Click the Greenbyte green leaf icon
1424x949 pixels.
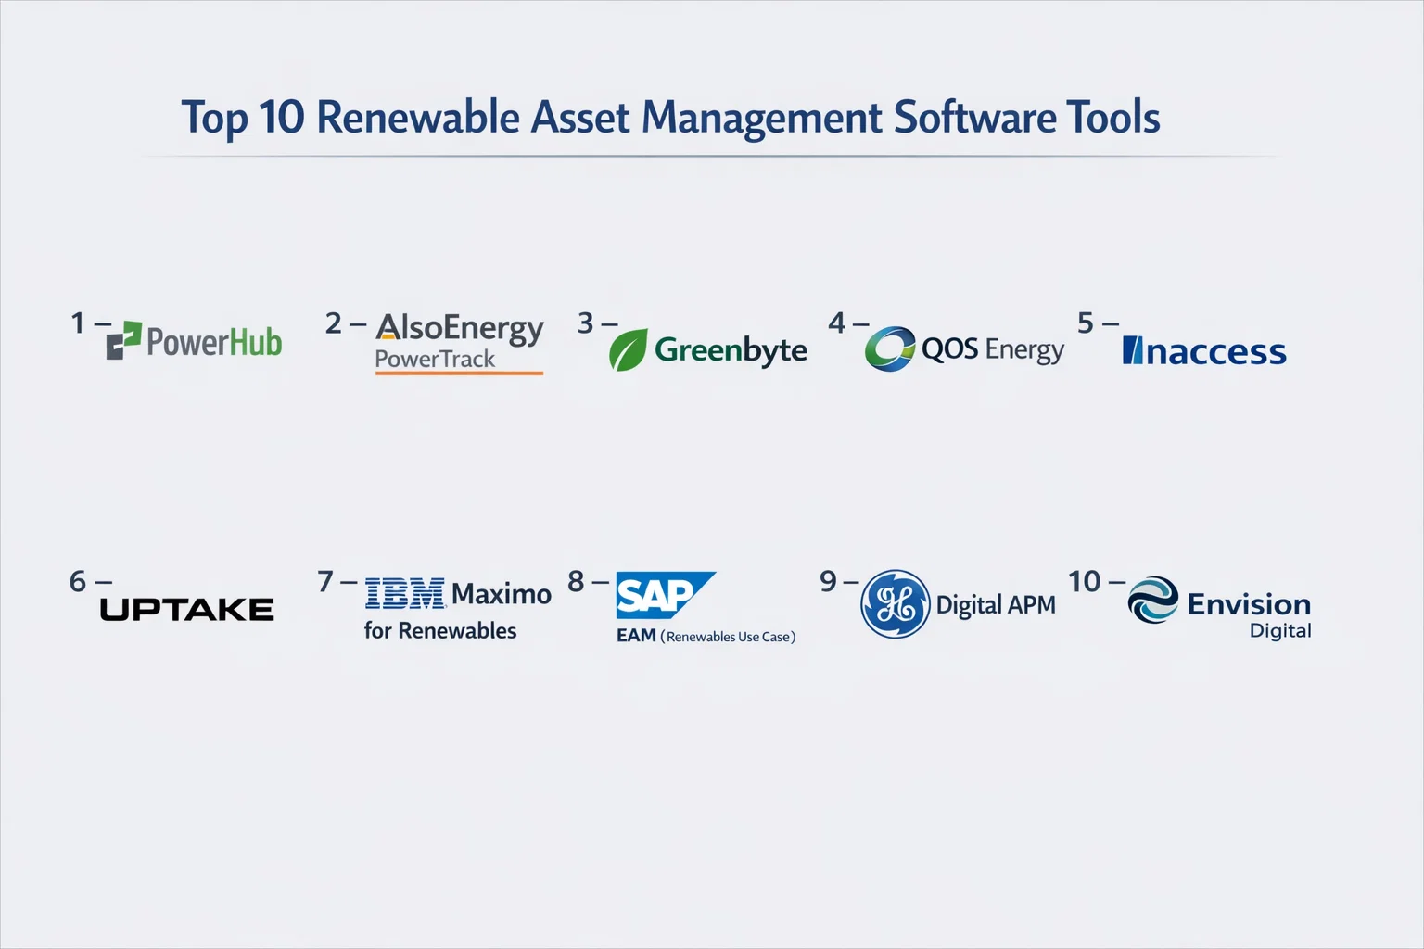628,350
